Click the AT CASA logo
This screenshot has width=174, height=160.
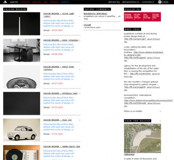click(163, 2)
